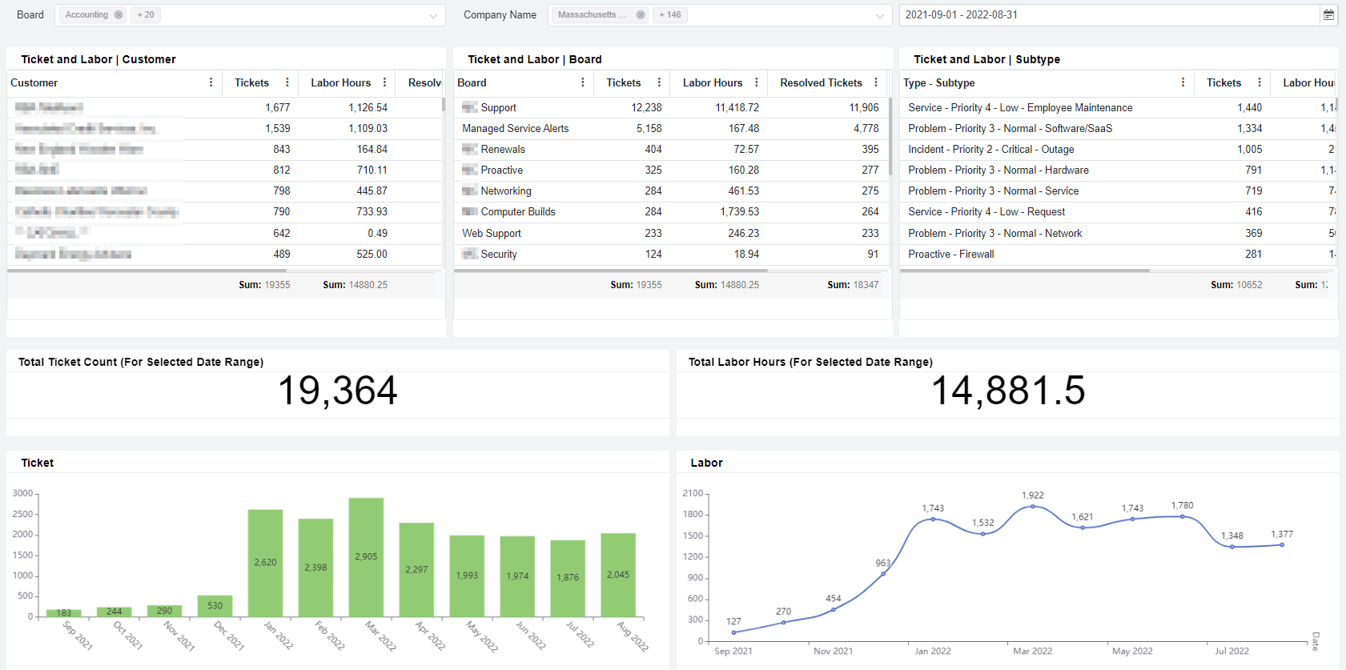The width and height of the screenshot is (1346, 670).
Task: Sort Customer table by Tickets header
Action: (251, 82)
